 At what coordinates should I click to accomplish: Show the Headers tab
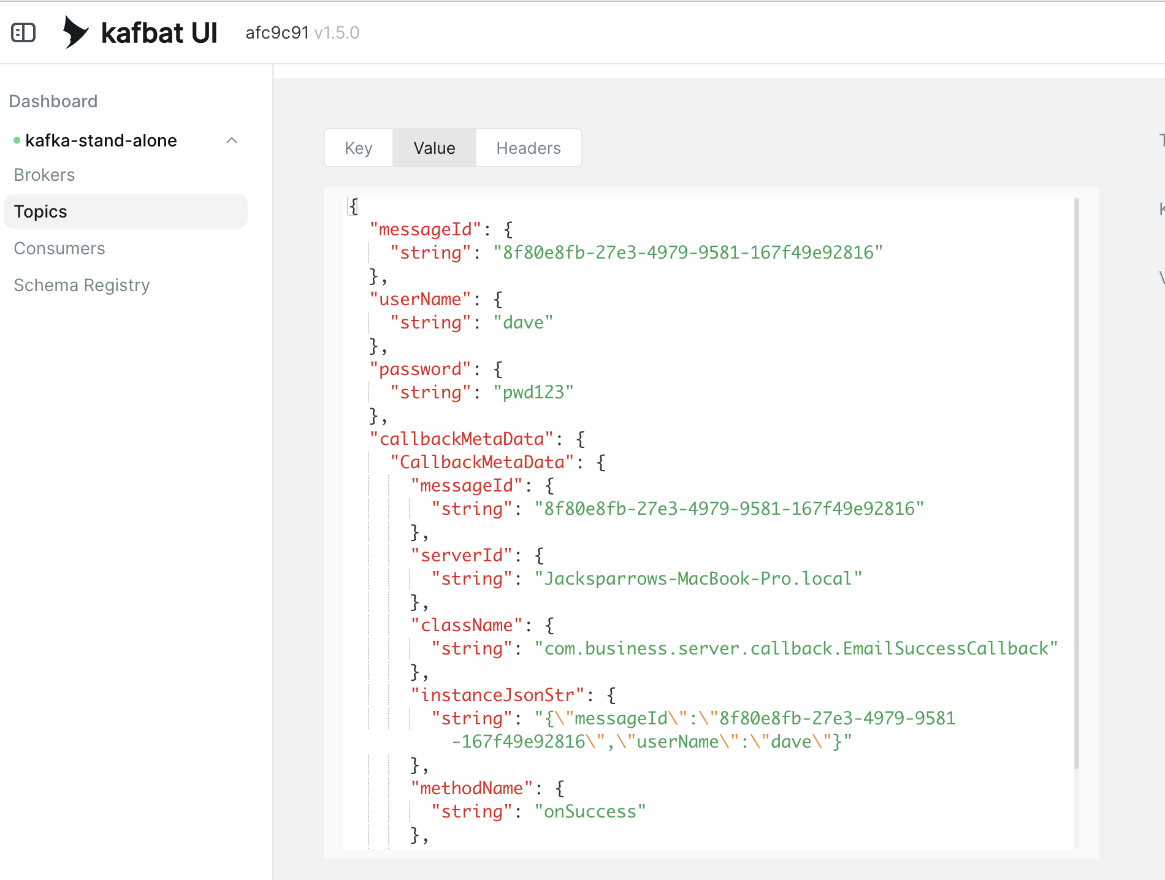[x=529, y=148]
